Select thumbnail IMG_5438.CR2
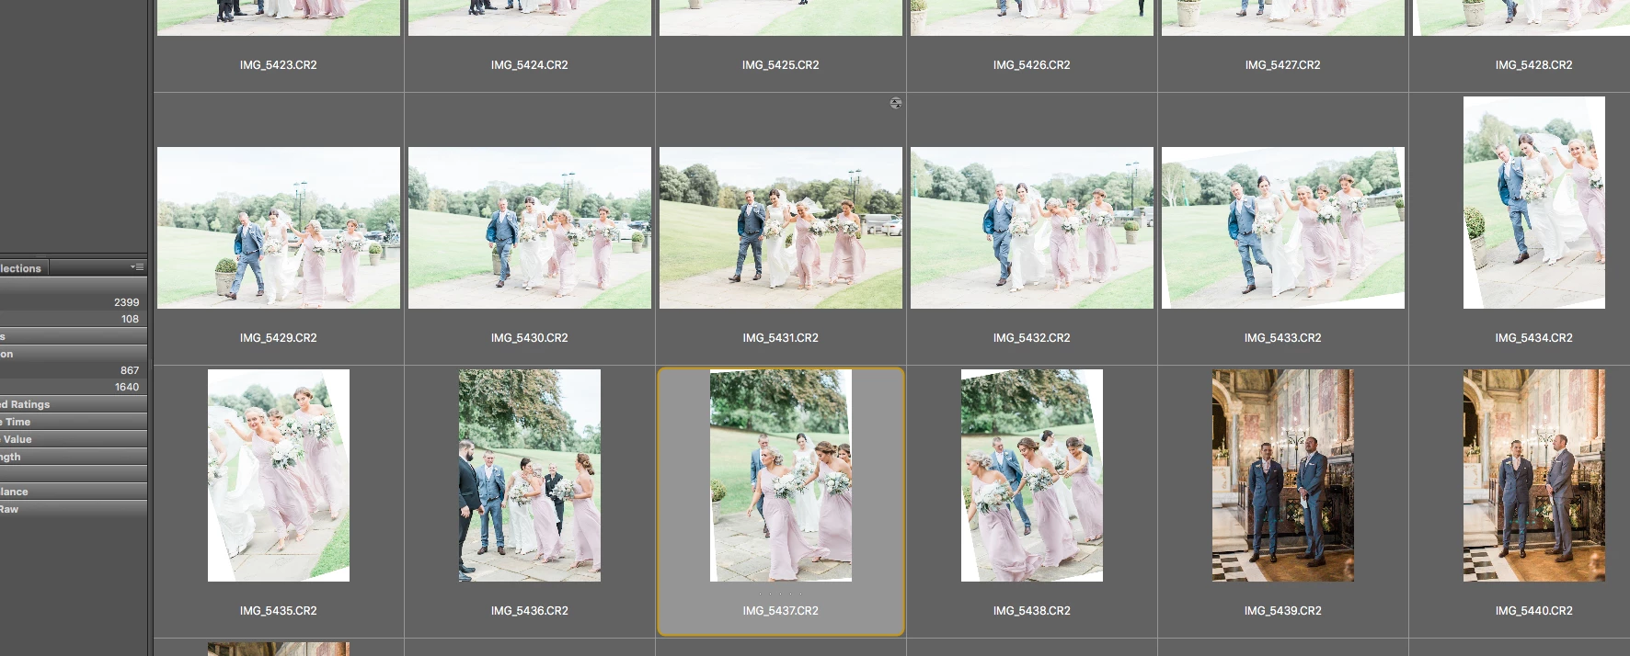Screen dimensions: 1630x656 click(1032, 475)
